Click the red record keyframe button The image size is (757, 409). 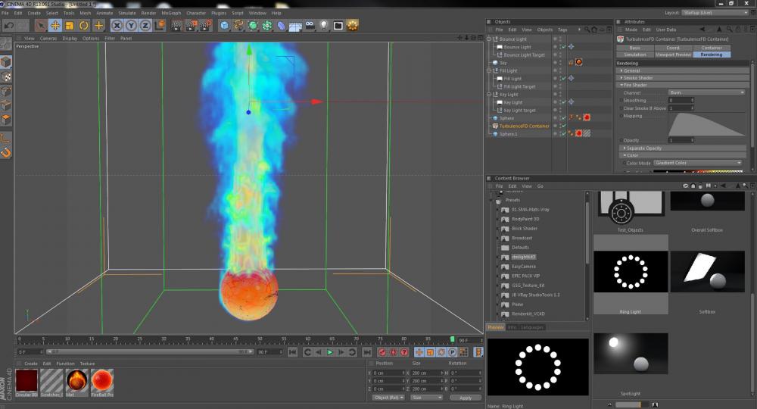382,352
